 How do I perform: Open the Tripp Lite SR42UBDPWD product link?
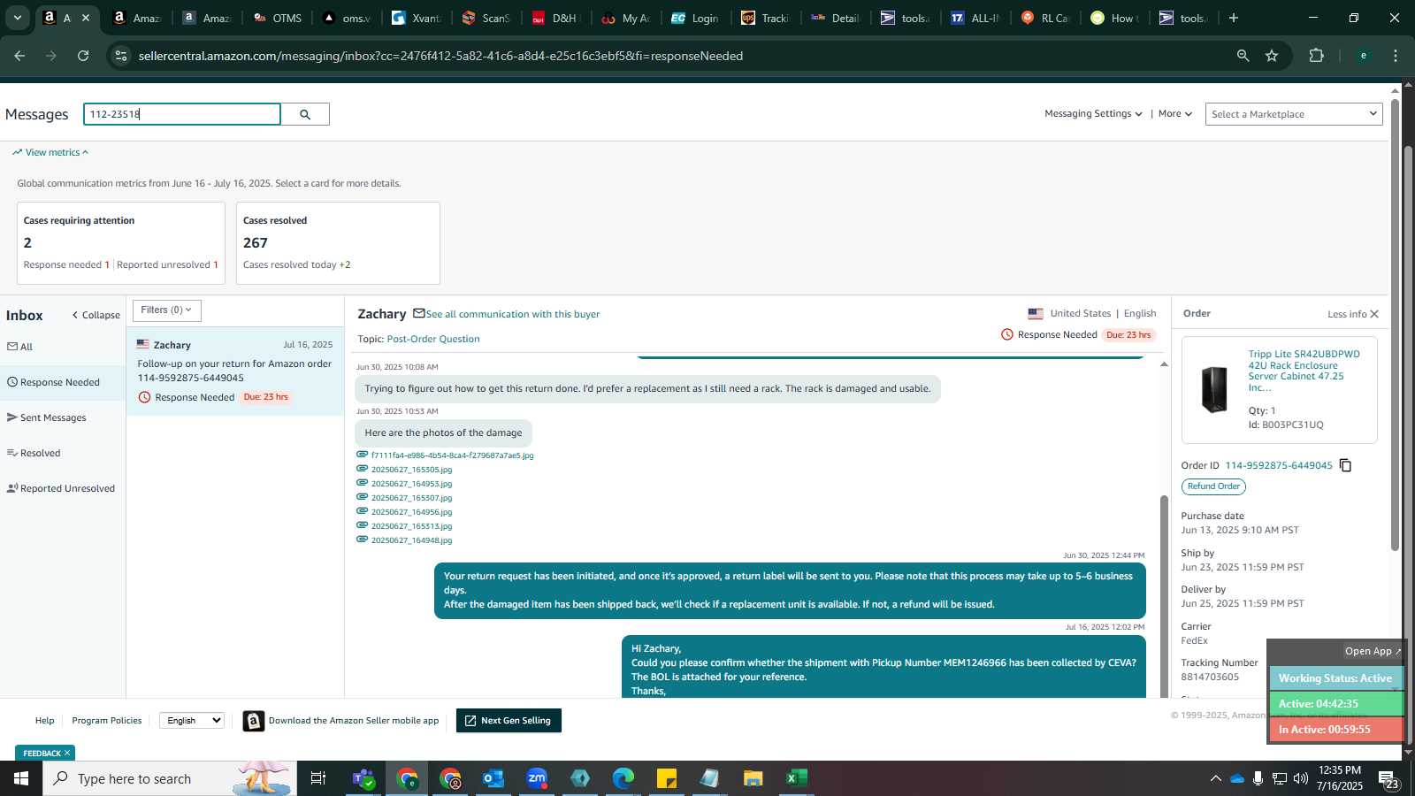pyautogui.click(x=1304, y=371)
